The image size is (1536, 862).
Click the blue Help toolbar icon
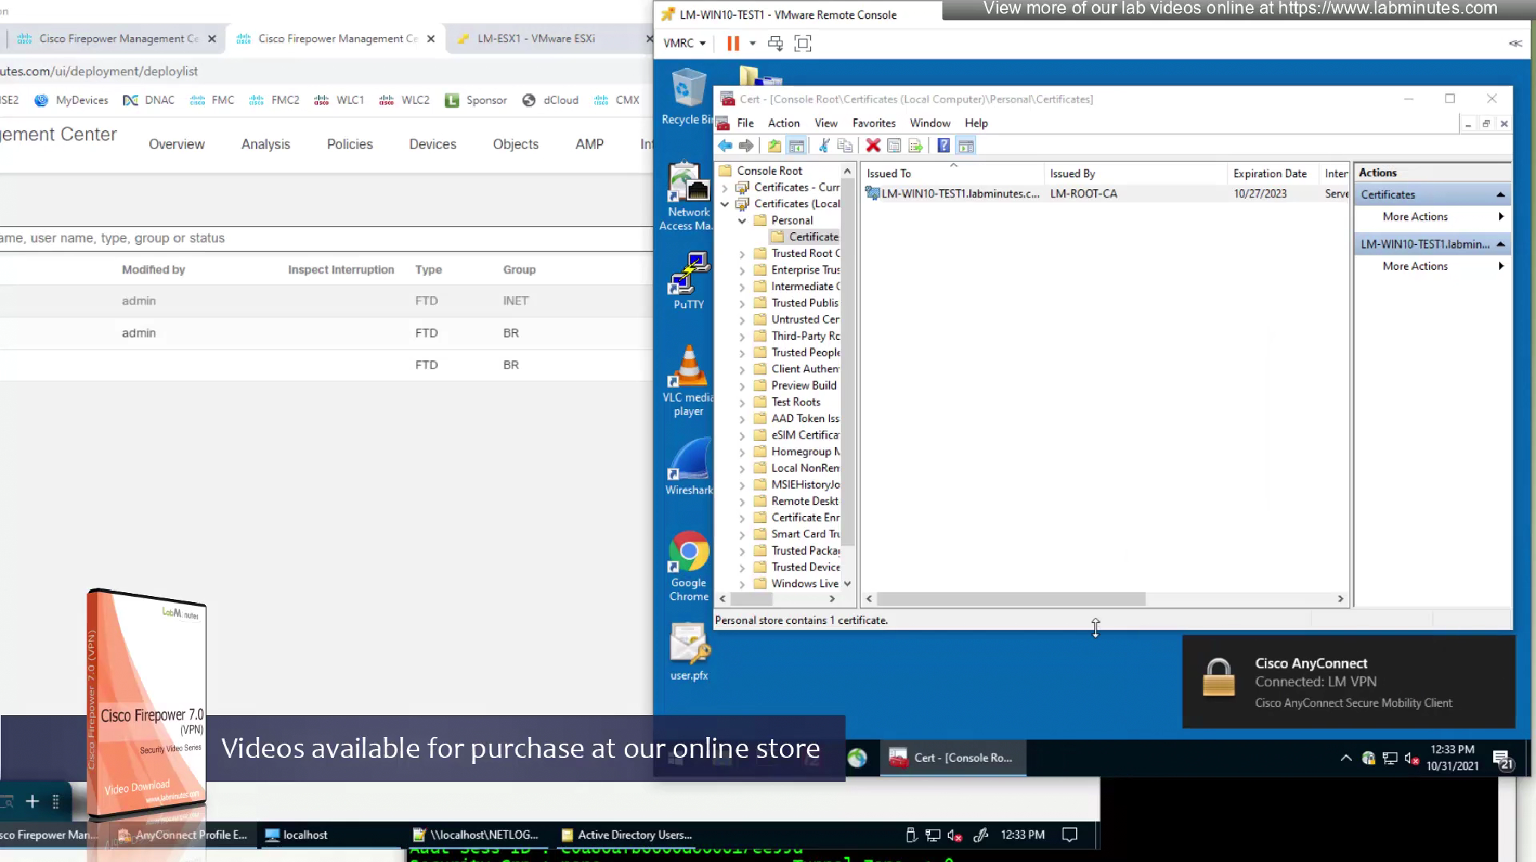point(943,145)
